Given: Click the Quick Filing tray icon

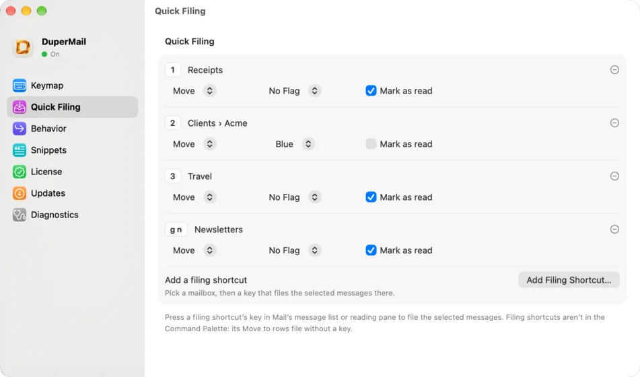Looking at the screenshot, I should coord(20,107).
